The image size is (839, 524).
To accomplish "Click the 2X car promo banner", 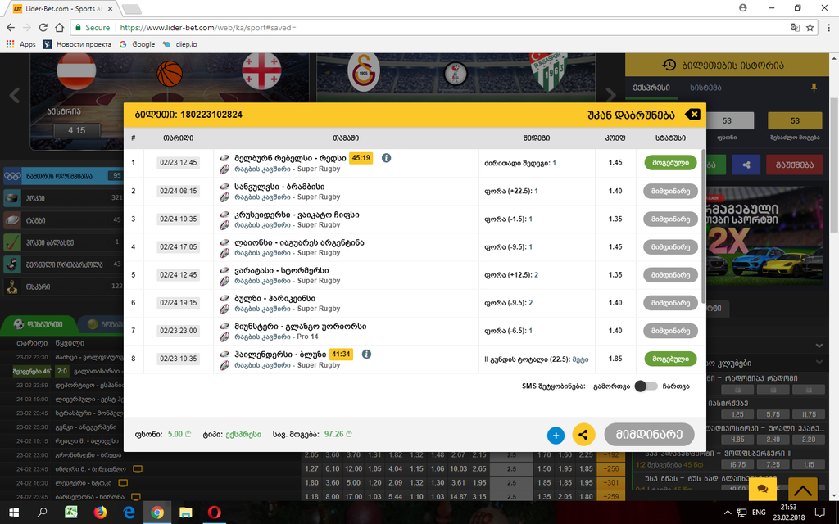I will coord(764,237).
